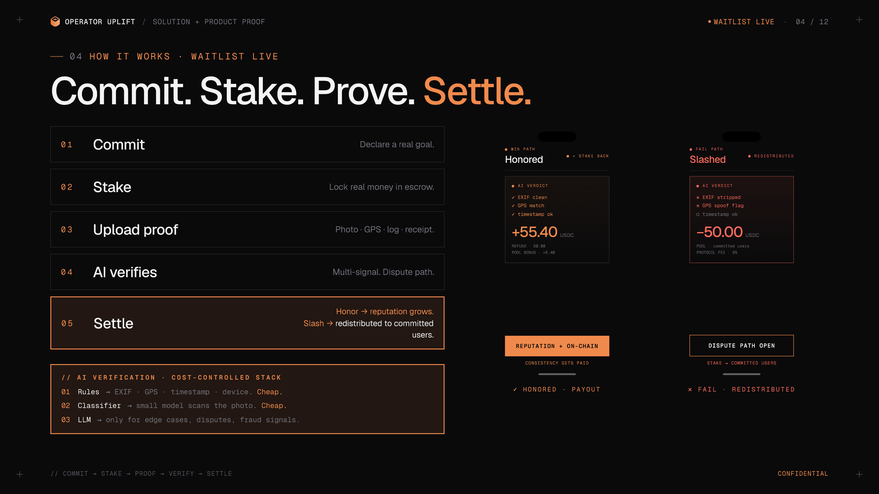Click the plus crosshair in top-right corner
The height and width of the screenshot is (494, 879).
pyautogui.click(x=859, y=20)
